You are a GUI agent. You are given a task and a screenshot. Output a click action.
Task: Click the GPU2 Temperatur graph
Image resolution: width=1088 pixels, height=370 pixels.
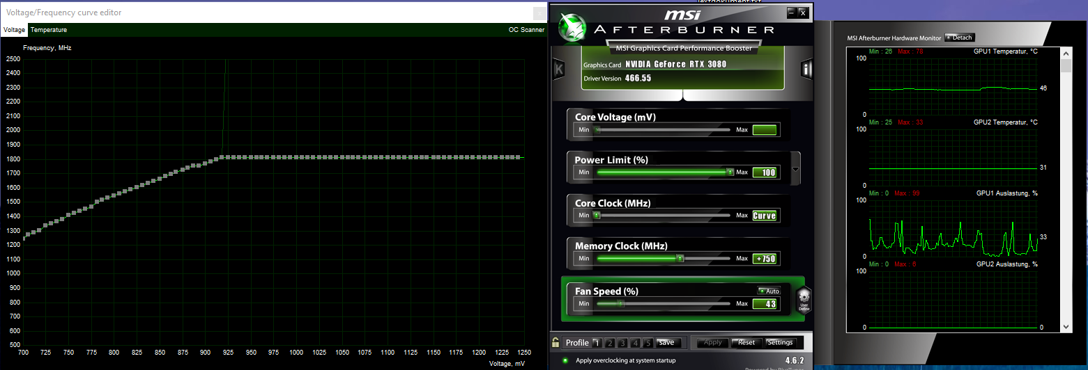tap(953, 157)
